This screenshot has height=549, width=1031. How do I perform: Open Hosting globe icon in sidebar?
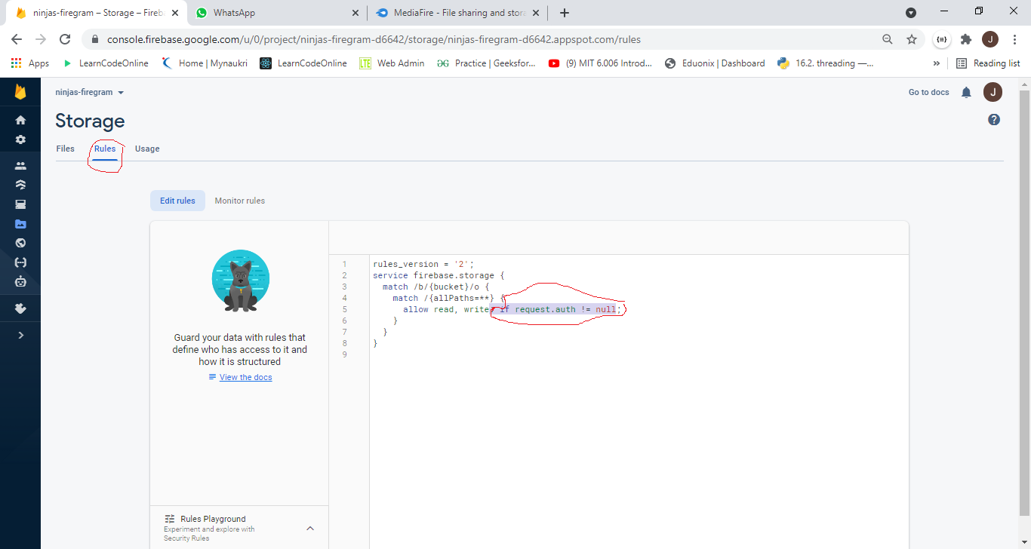point(20,243)
